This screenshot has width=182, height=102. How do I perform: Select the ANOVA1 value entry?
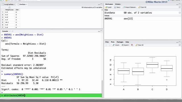(x=108, y=19)
